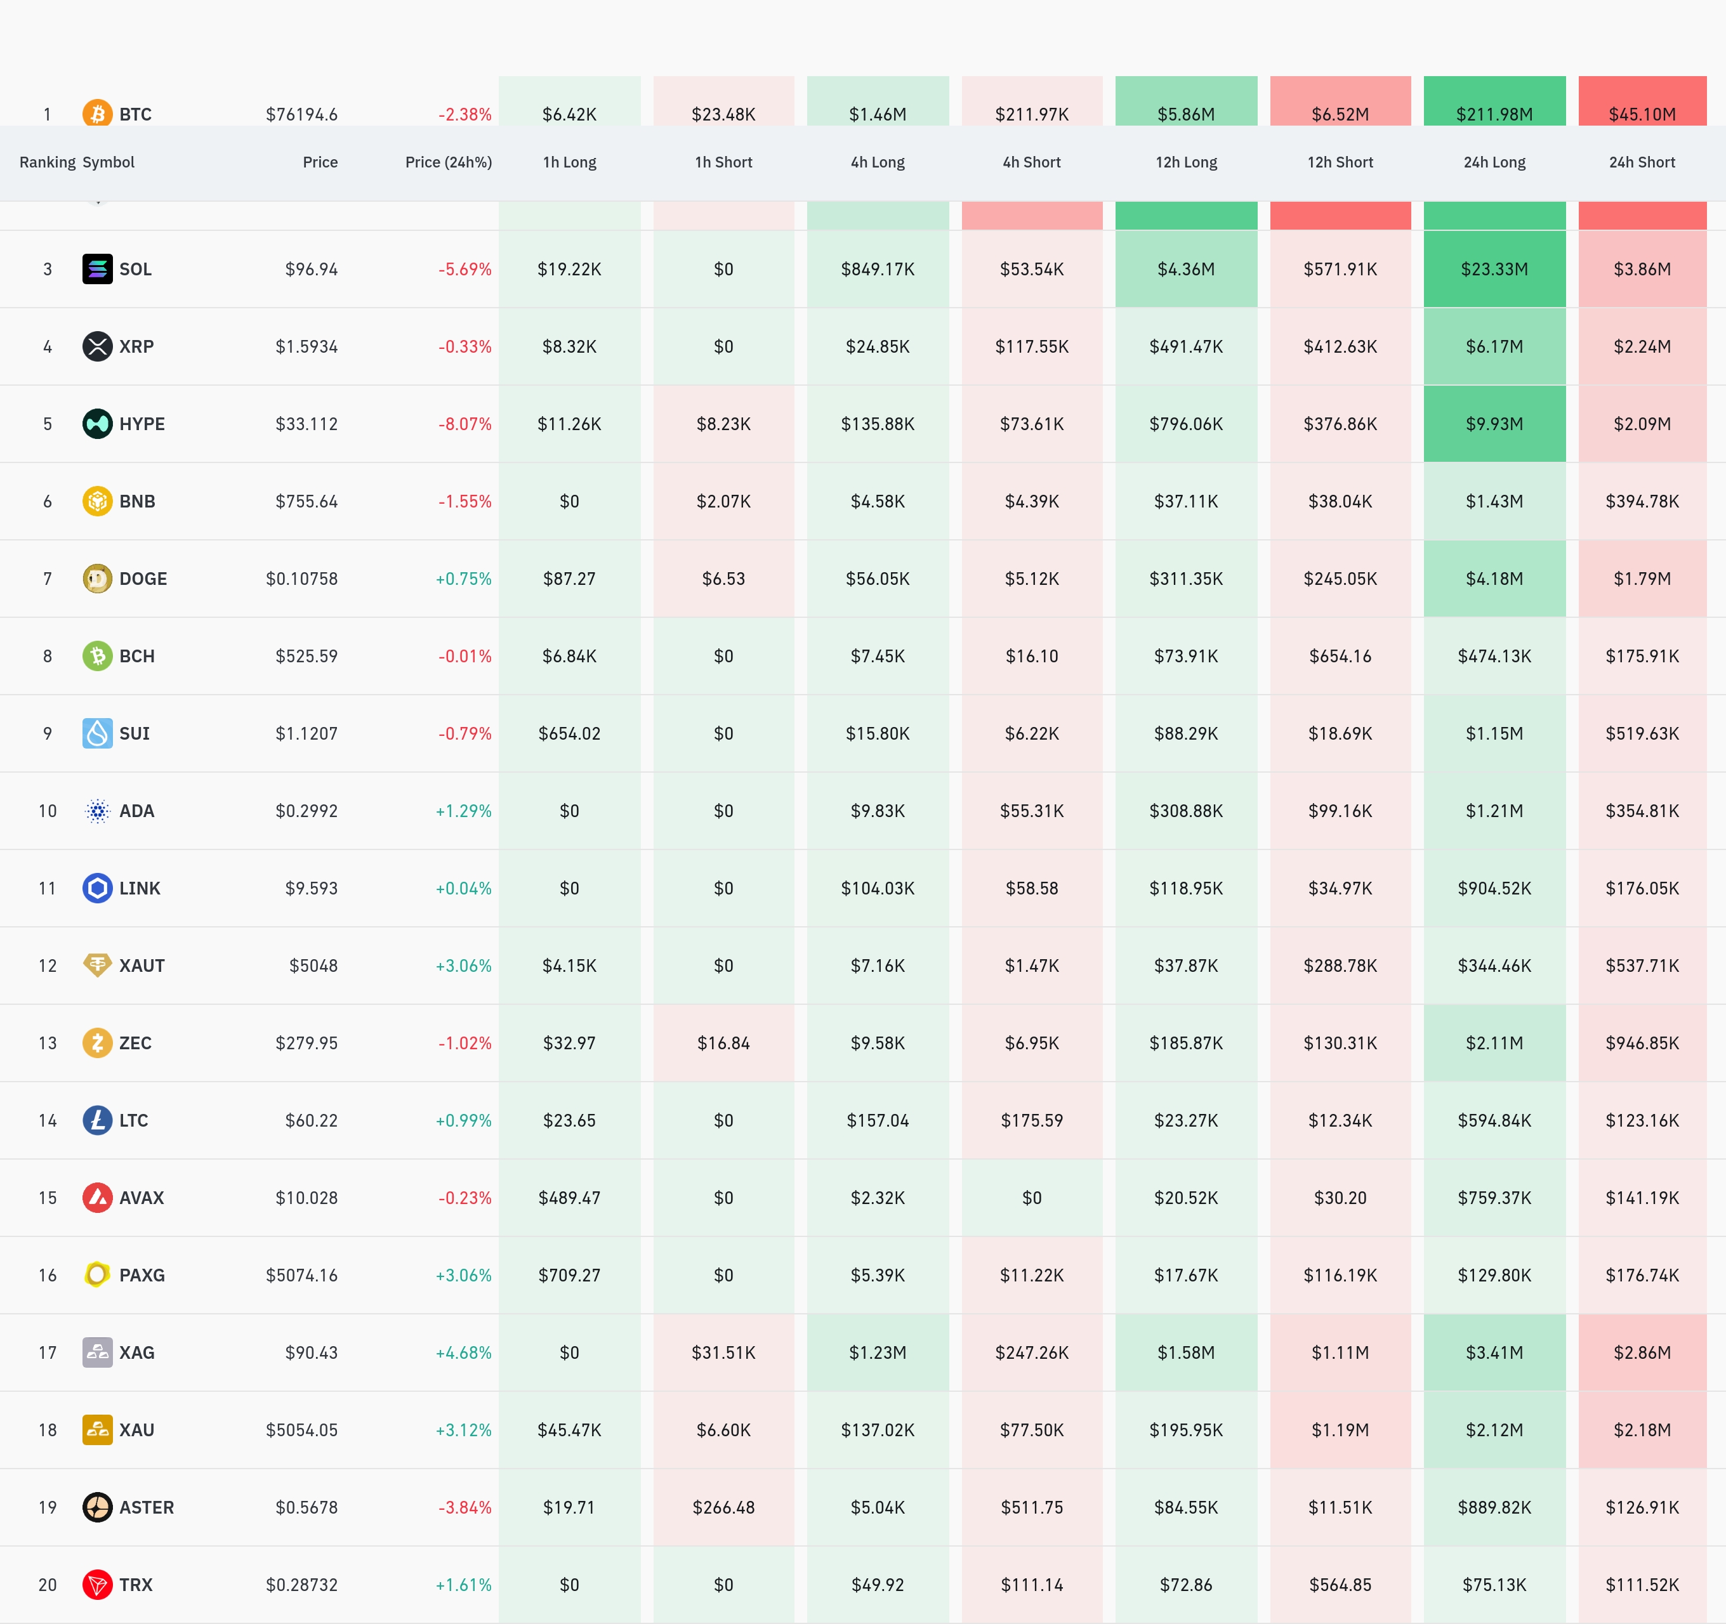Open the ZEC symbol link
This screenshot has height=1624, width=1726.
(135, 1044)
